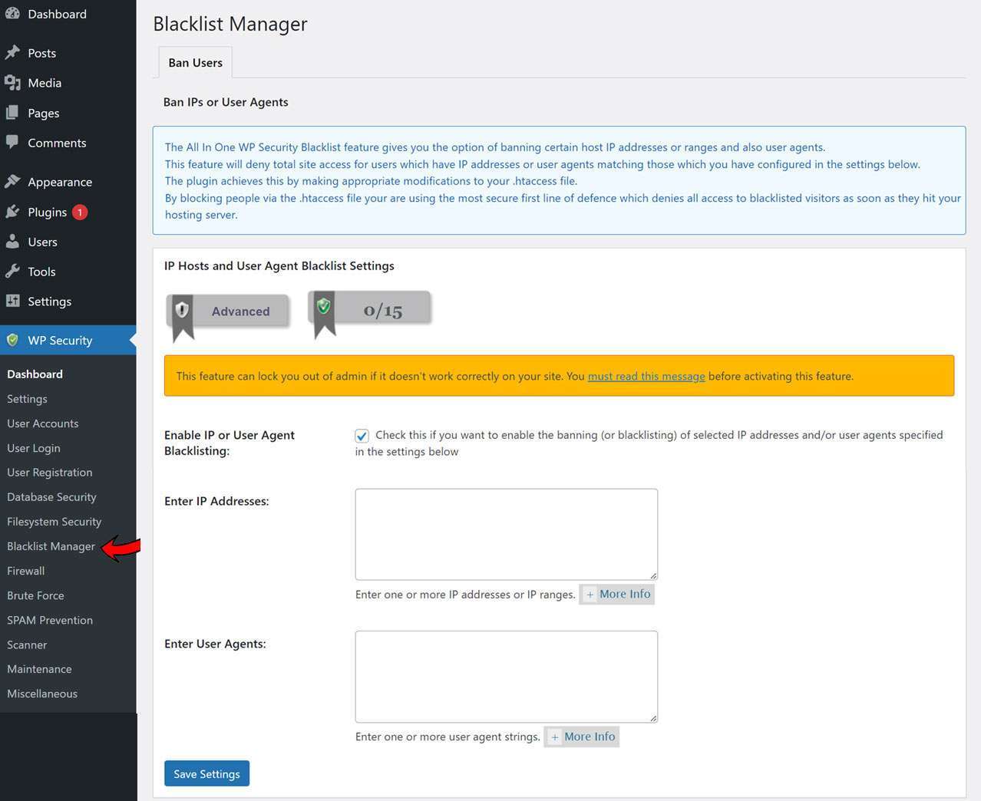Image resolution: width=981 pixels, height=801 pixels.
Task: Click the green shield on points badge
Action: click(x=324, y=306)
